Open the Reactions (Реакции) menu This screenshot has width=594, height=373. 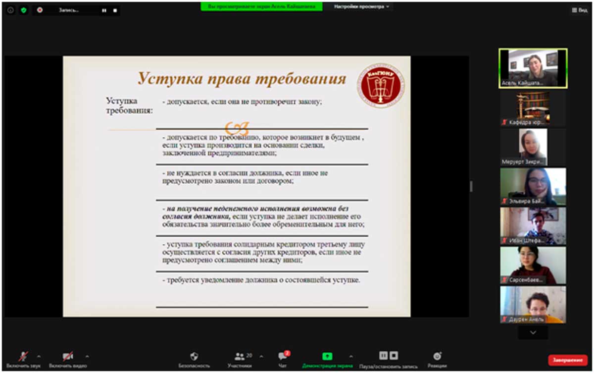[x=437, y=356]
